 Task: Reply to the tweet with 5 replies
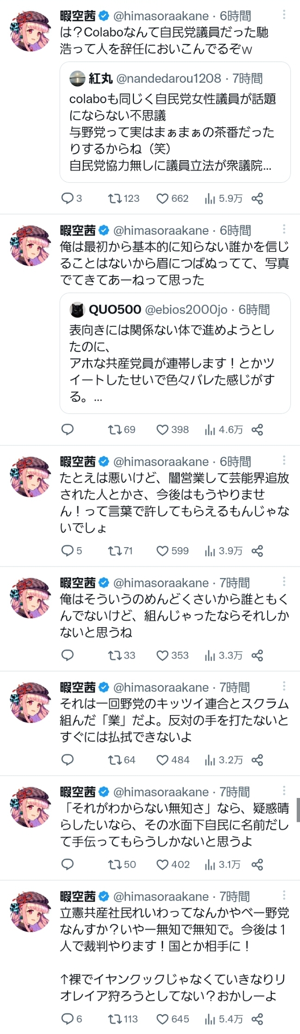tap(68, 550)
